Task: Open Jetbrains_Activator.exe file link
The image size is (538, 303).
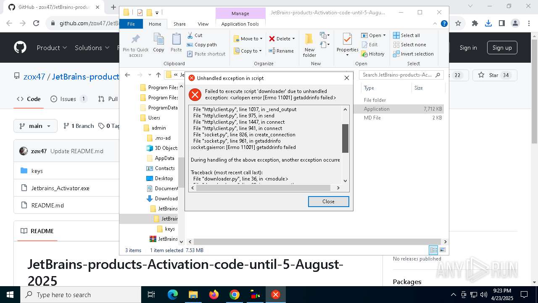Action: (x=60, y=188)
